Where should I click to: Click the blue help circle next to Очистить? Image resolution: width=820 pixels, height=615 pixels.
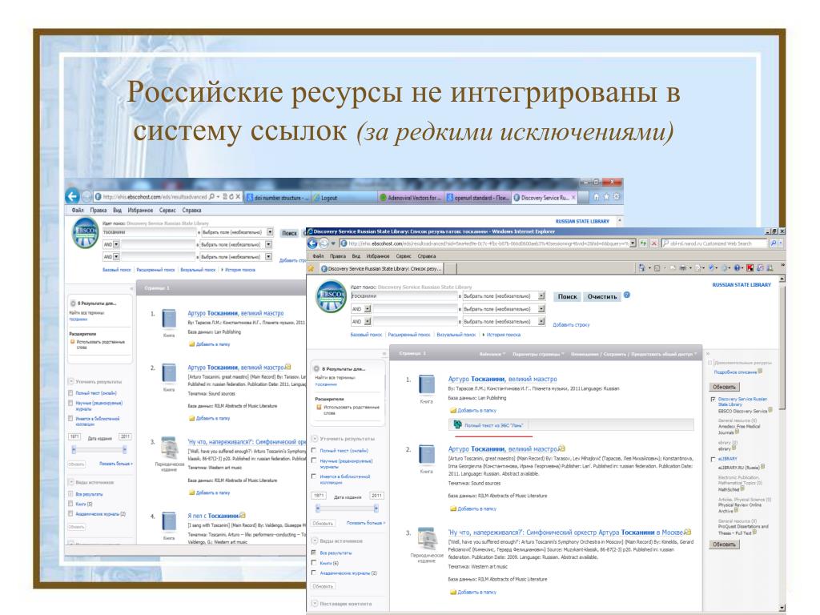click(x=627, y=295)
